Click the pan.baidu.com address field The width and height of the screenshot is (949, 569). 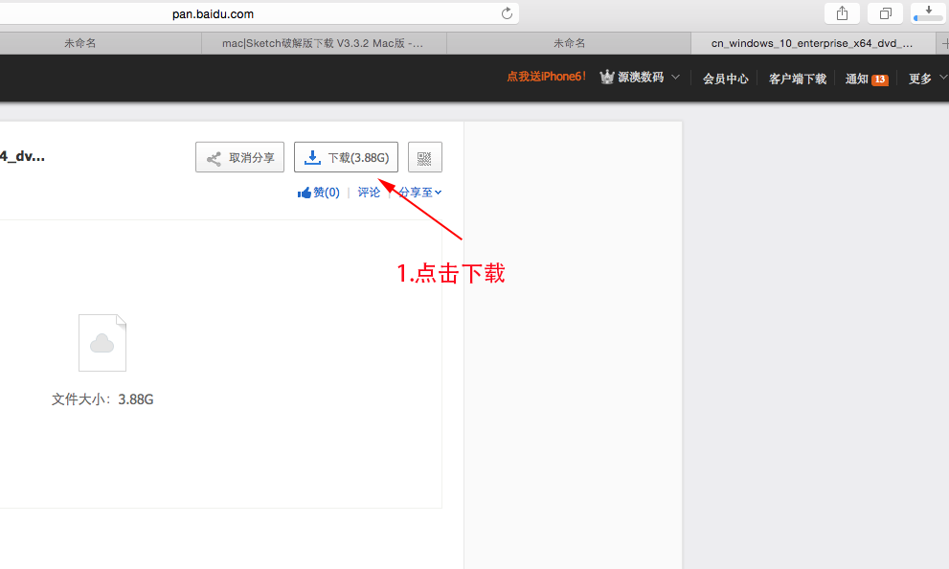click(258, 13)
